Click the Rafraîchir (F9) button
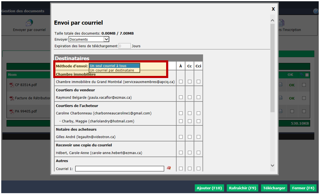The image size is (320, 194). pos(243,188)
